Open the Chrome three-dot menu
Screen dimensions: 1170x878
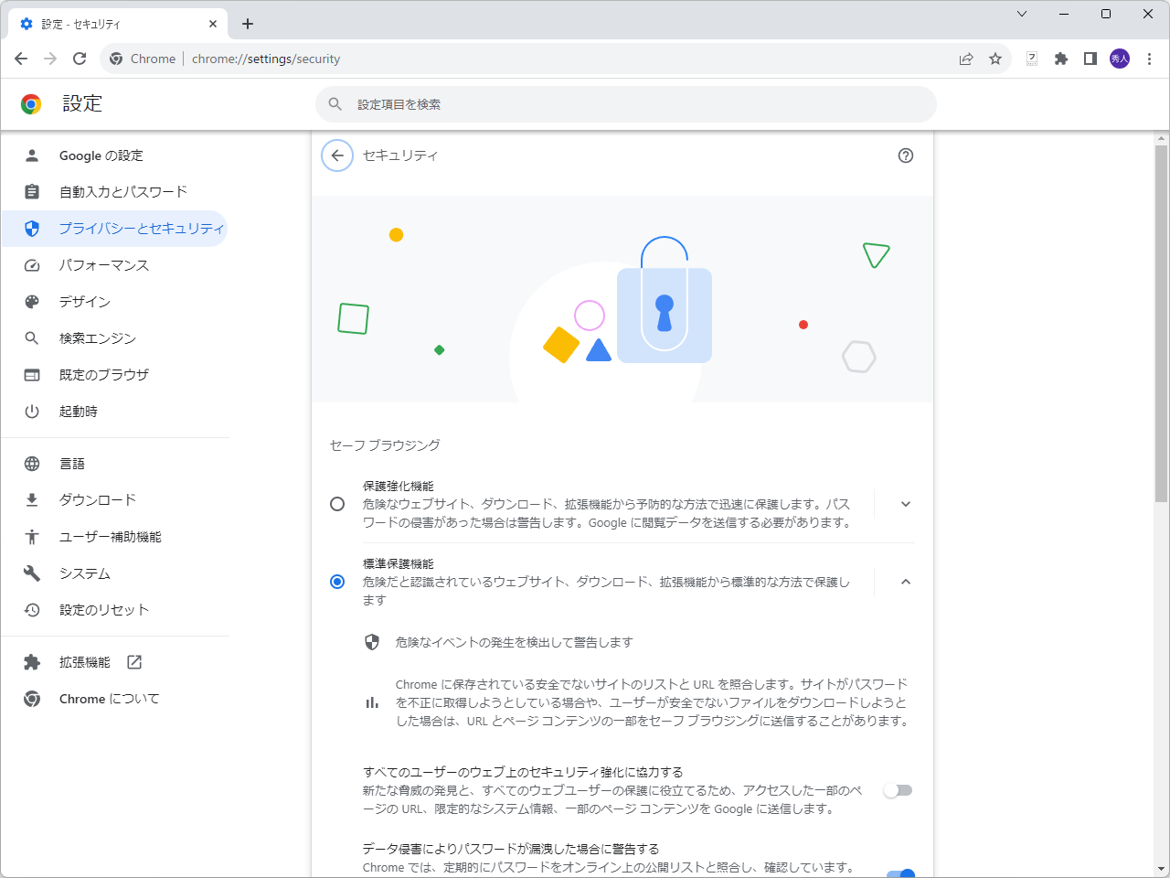pos(1150,59)
